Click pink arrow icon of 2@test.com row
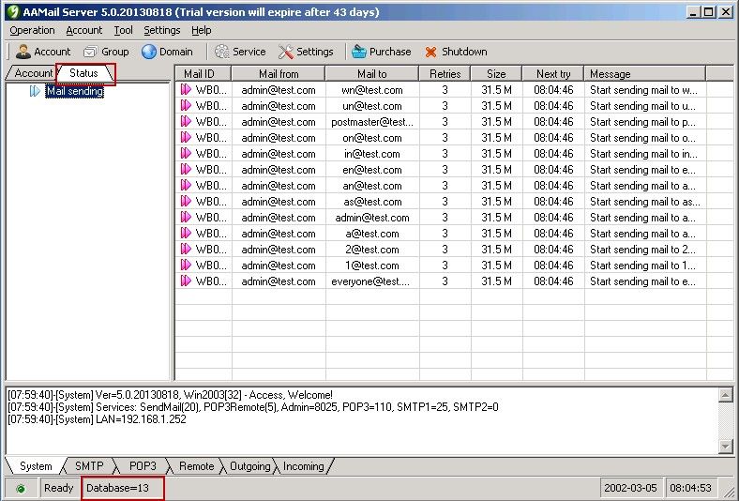739x501 pixels. (x=186, y=249)
